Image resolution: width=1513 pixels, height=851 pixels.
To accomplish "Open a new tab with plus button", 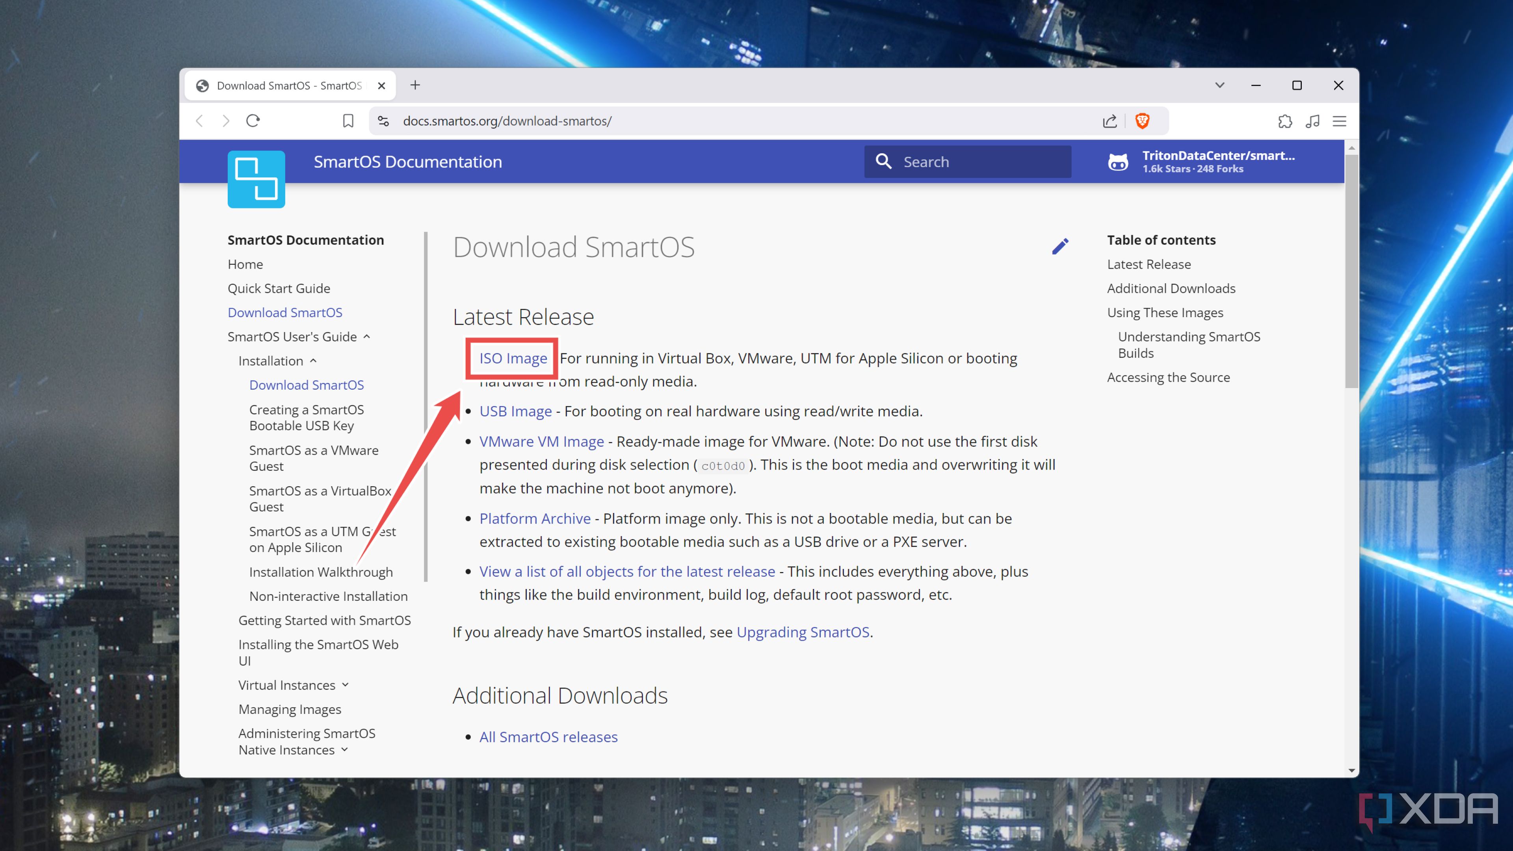I will coord(414,85).
